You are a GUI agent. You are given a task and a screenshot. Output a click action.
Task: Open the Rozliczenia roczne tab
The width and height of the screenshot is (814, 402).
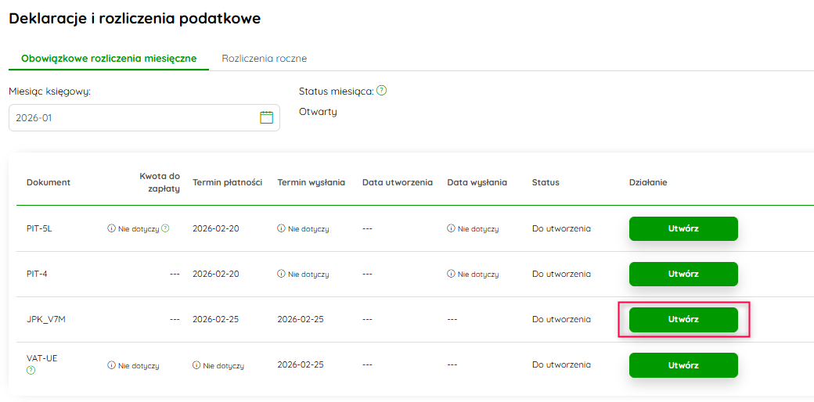coord(265,58)
